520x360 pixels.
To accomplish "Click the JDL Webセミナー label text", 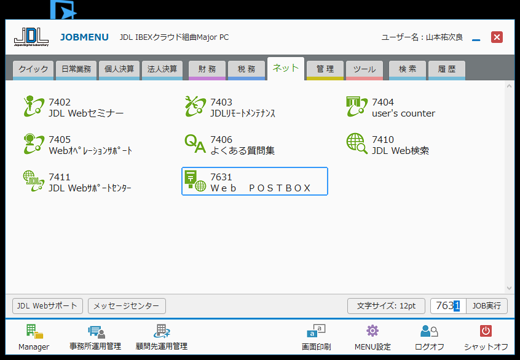I will pyautogui.click(x=86, y=113).
